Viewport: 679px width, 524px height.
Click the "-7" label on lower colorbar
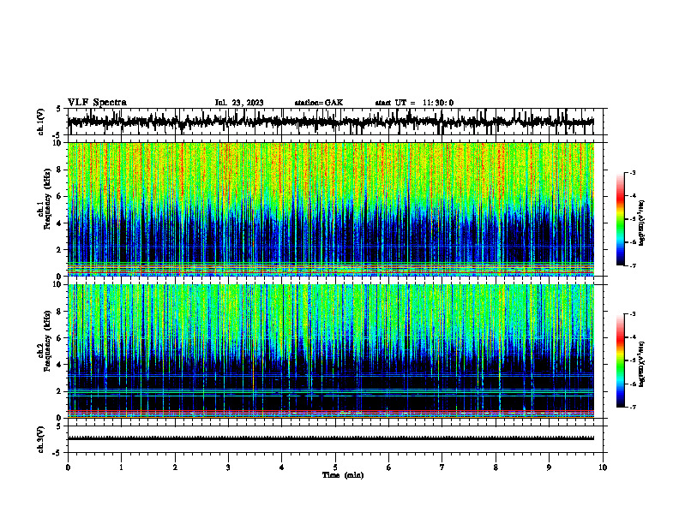click(633, 407)
